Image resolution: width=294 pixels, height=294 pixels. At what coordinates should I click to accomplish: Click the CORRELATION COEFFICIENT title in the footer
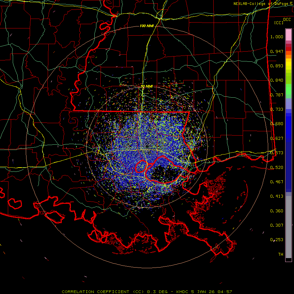click(95, 292)
